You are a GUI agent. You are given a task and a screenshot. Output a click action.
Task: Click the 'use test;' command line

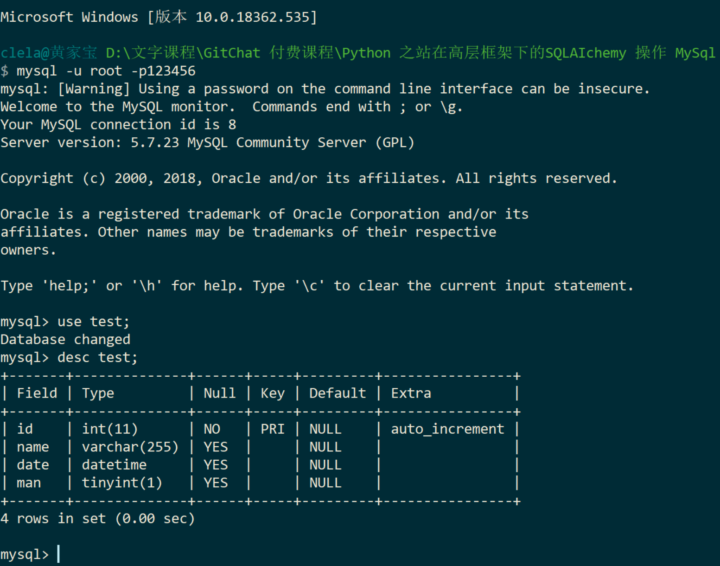[65, 322]
